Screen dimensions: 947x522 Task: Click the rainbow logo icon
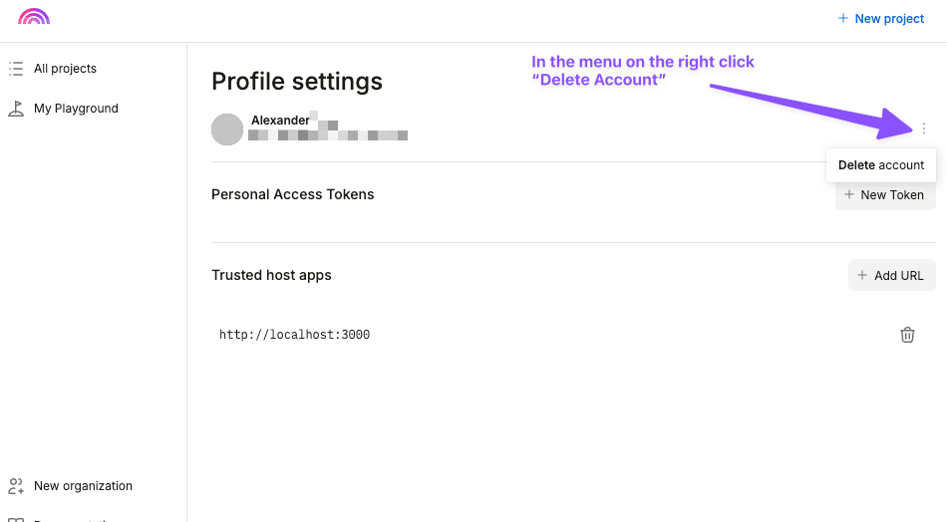34,17
